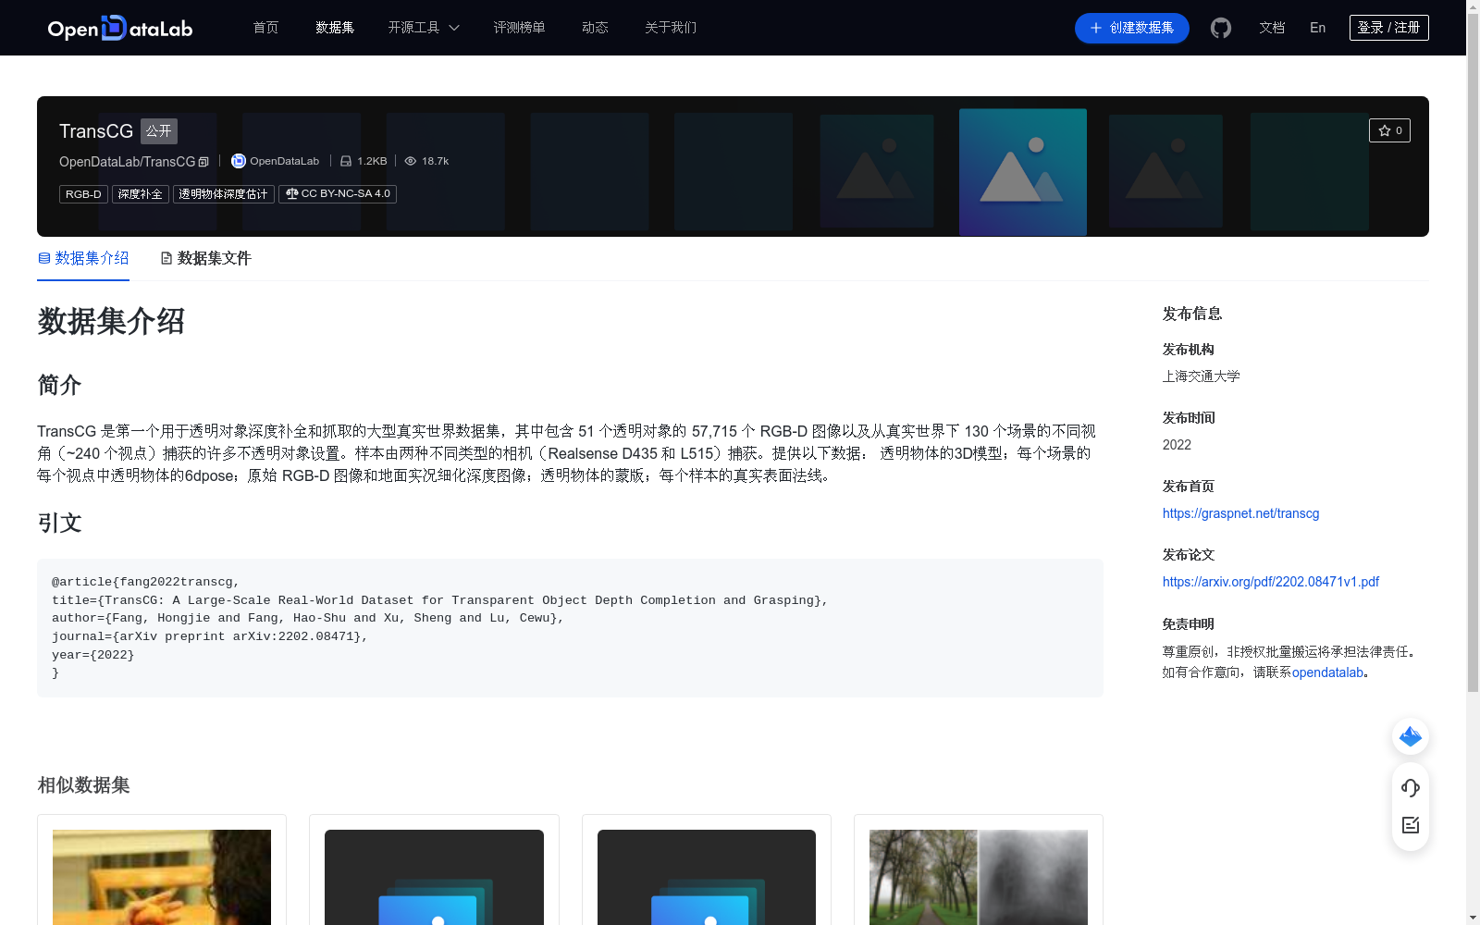Click the OpenDataLab logo
1480x925 pixels.
click(120, 28)
